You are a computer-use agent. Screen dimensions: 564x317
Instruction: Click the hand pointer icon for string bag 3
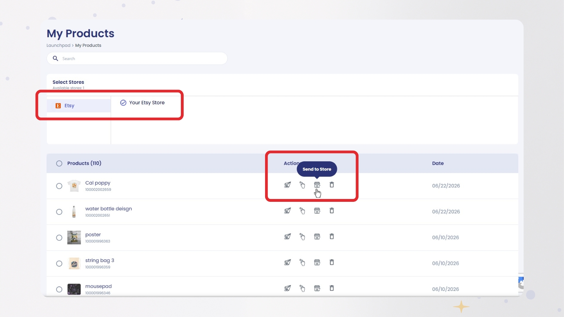(302, 262)
